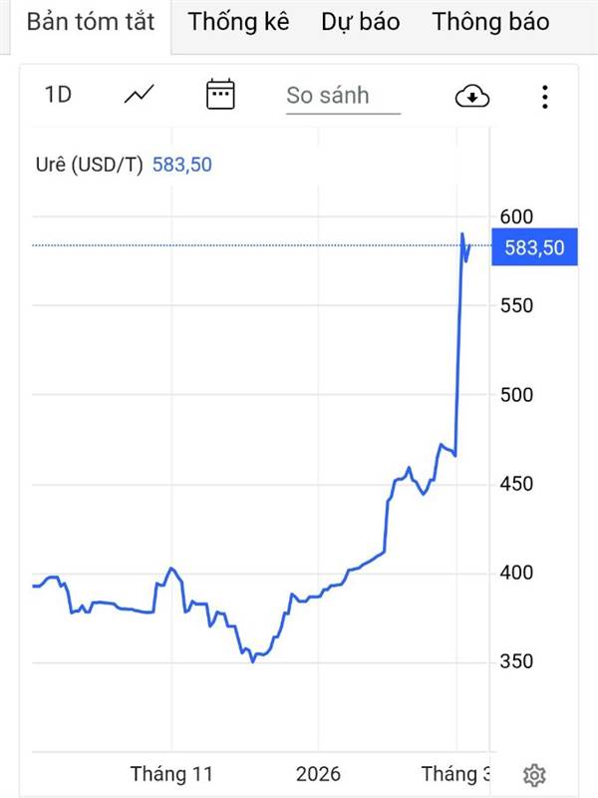Click the 450 price axis label
Image resolution: width=598 pixels, height=798 pixels.
tap(517, 484)
